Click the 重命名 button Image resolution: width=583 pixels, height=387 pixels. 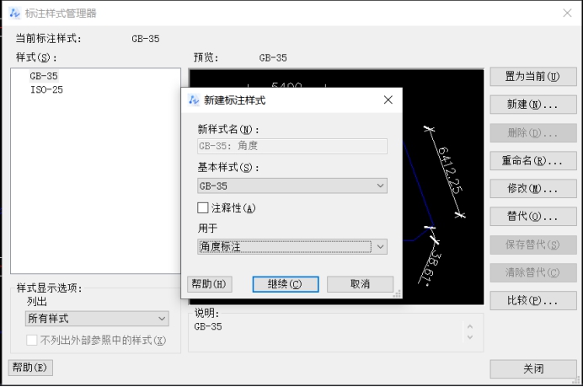[532, 160]
